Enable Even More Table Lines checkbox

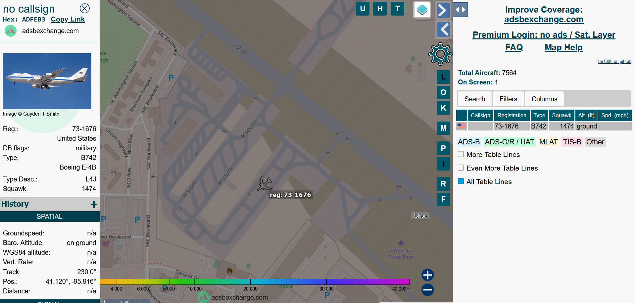(x=461, y=168)
